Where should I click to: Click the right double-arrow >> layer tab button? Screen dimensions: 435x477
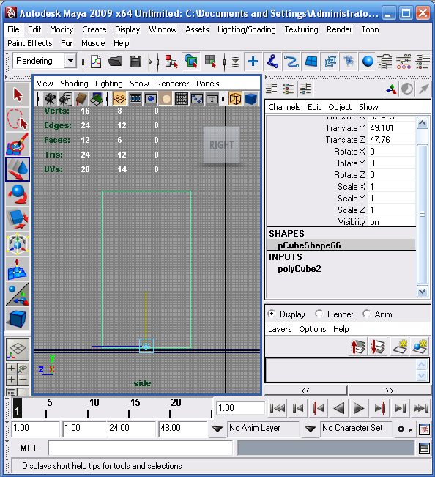390,391
